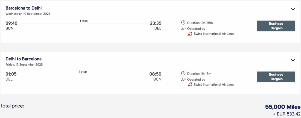This screenshot has width=301, height=118.
Task: Click Swiss logo on the return flight
Action: coord(190,84)
